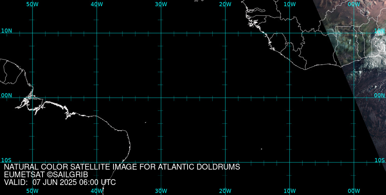Click the 20W longitude label along the top
This screenshot has height=195, width=386.
pos(225,4)
